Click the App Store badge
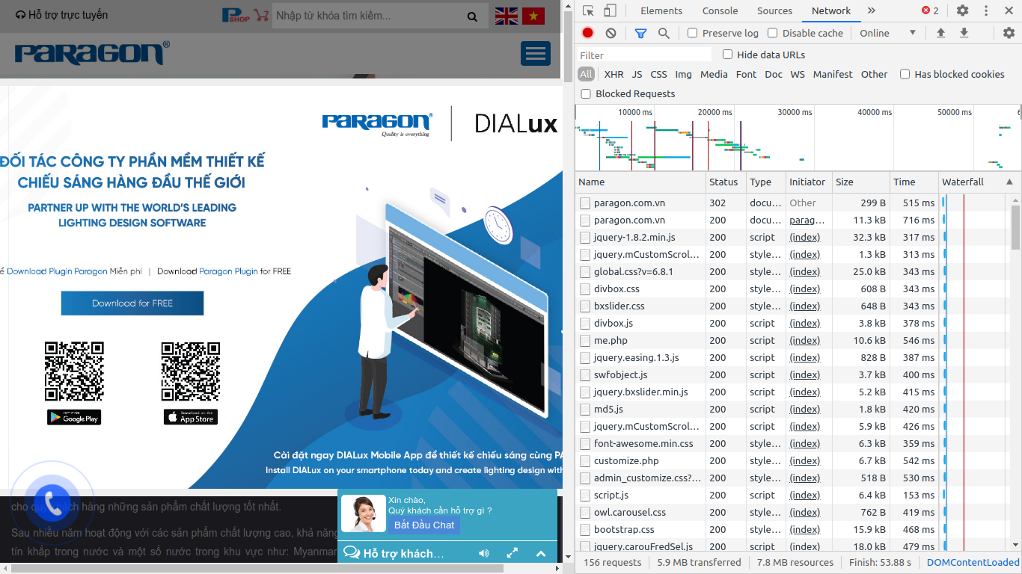 tap(191, 417)
